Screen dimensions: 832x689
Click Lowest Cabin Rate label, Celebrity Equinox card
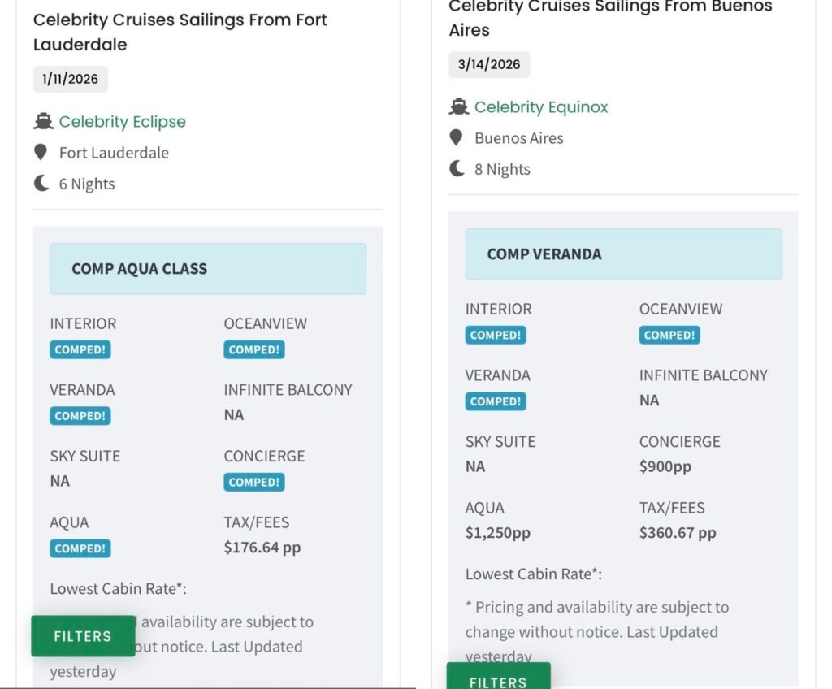(534, 574)
